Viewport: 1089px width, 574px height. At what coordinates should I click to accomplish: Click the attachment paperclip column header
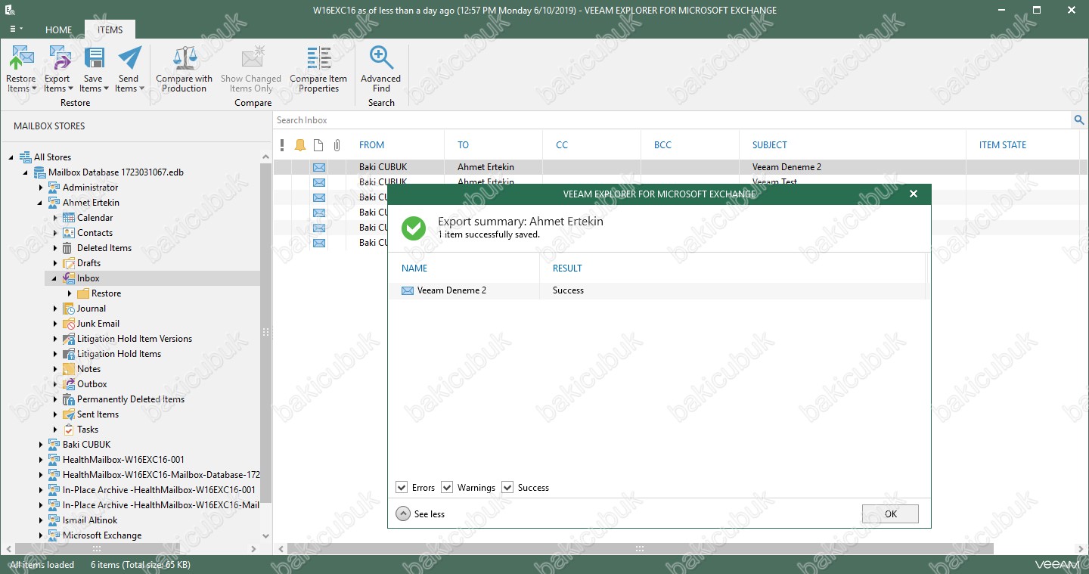[x=337, y=145]
